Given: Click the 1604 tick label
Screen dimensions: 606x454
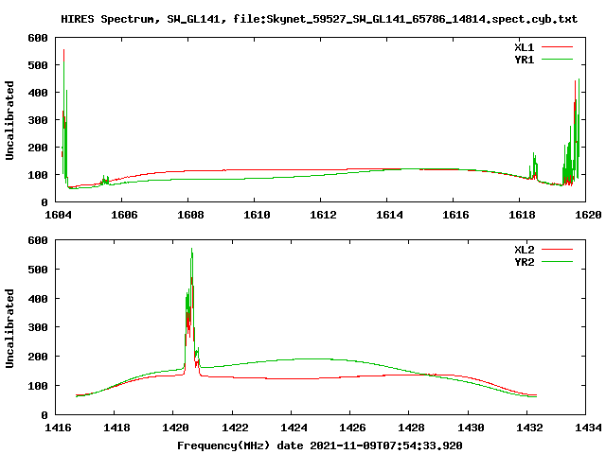Looking at the screenshot, I should (58, 215).
